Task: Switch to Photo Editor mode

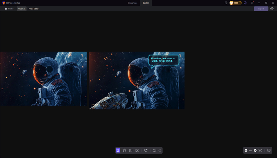Action: 34,9
